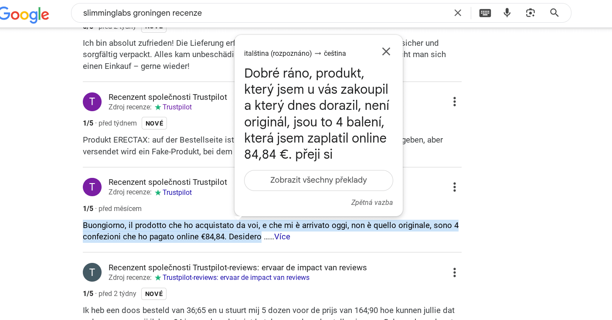Click the magnifier search button
This screenshot has height=320, width=612.
tap(554, 13)
